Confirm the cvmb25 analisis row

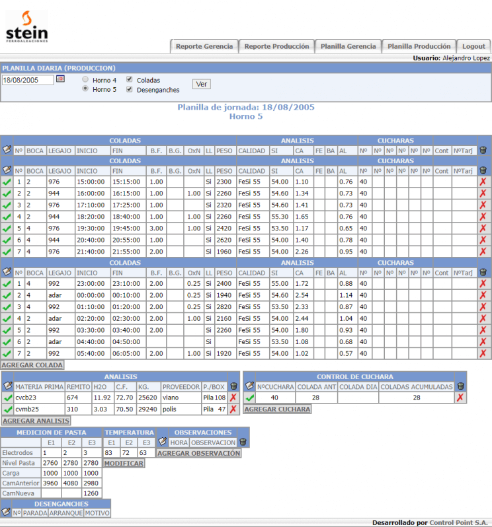(x=8, y=409)
